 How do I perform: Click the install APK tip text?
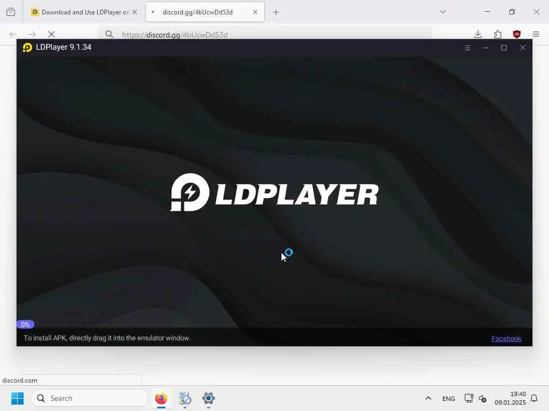[107, 338]
